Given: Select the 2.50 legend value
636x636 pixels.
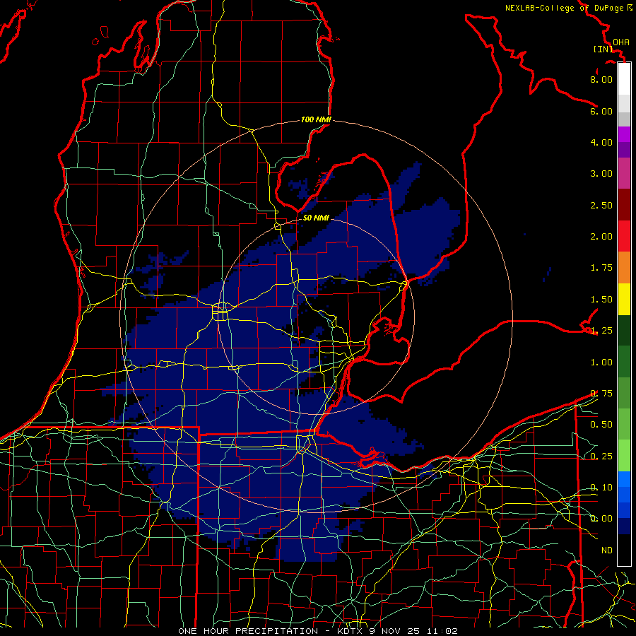Looking at the screenshot, I should (x=601, y=205).
